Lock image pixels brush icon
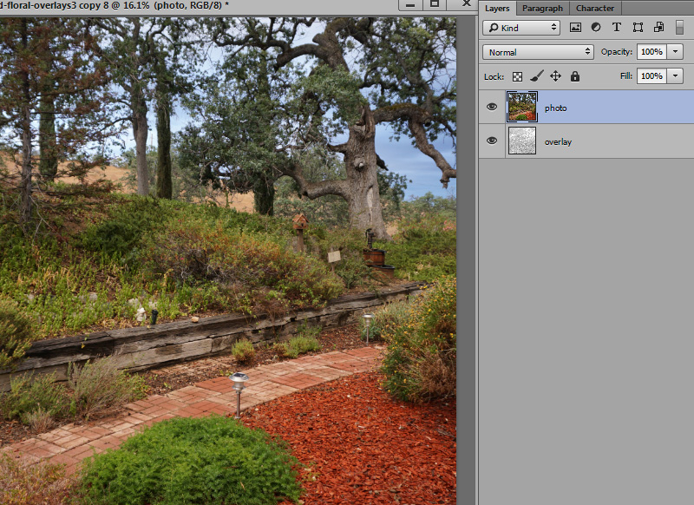The height and width of the screenshot is (505, 694). click(536, 76)
